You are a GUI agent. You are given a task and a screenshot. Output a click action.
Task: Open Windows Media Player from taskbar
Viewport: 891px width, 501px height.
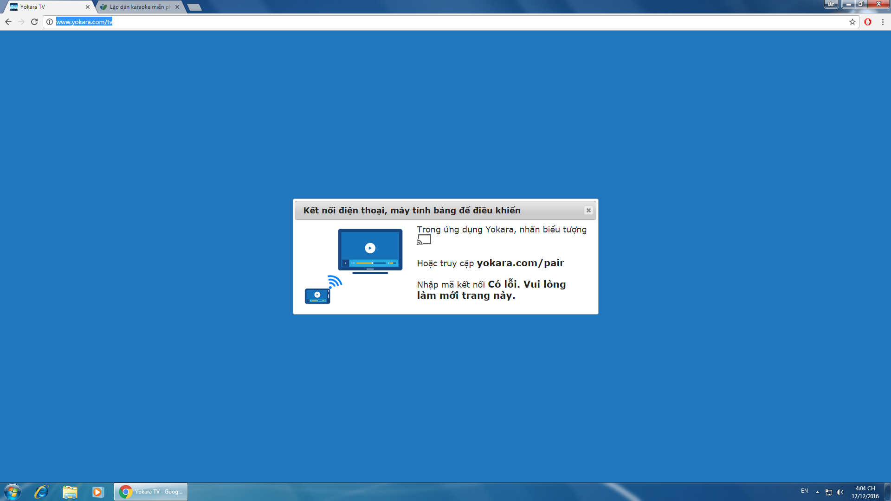(98, 492)
